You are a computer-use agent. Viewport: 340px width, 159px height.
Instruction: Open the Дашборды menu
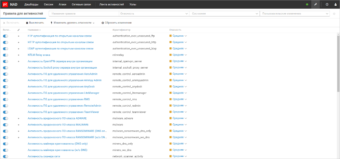[x=31, y=4]
